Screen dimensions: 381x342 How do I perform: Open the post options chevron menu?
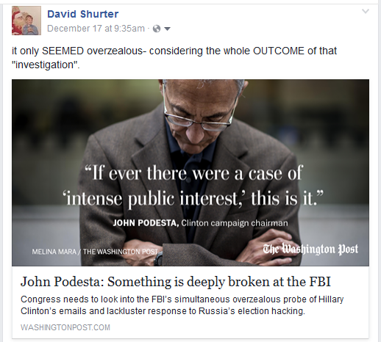click(366, 11)
